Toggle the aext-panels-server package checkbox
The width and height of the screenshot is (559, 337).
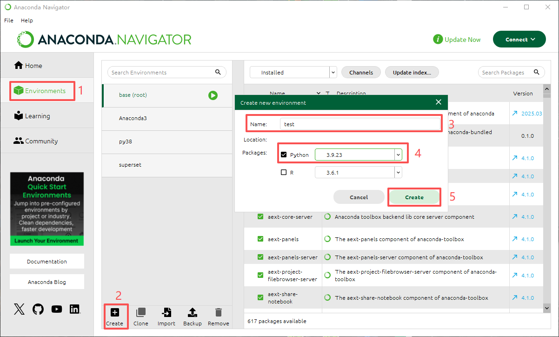tap(260, 257)
